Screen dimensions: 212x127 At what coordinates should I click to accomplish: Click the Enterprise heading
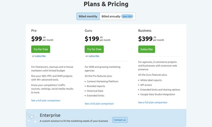click(50, 115)
